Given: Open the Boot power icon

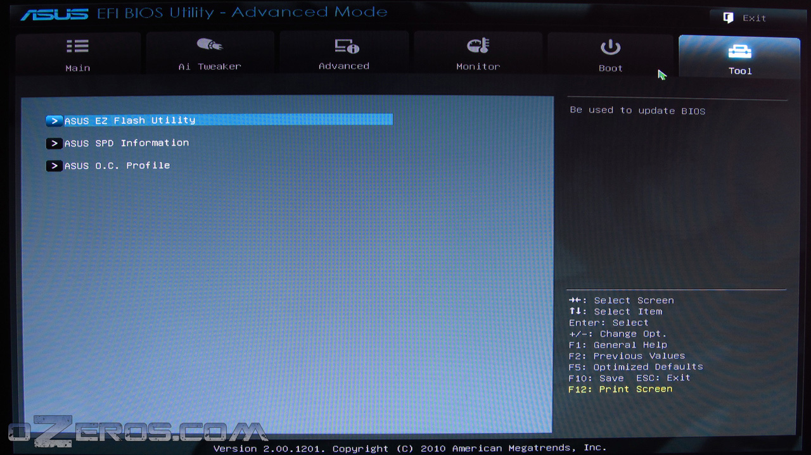Looking at the screenshot, I should pos(610,47).
